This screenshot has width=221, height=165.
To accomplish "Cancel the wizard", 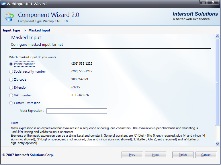I will [206, 155].
